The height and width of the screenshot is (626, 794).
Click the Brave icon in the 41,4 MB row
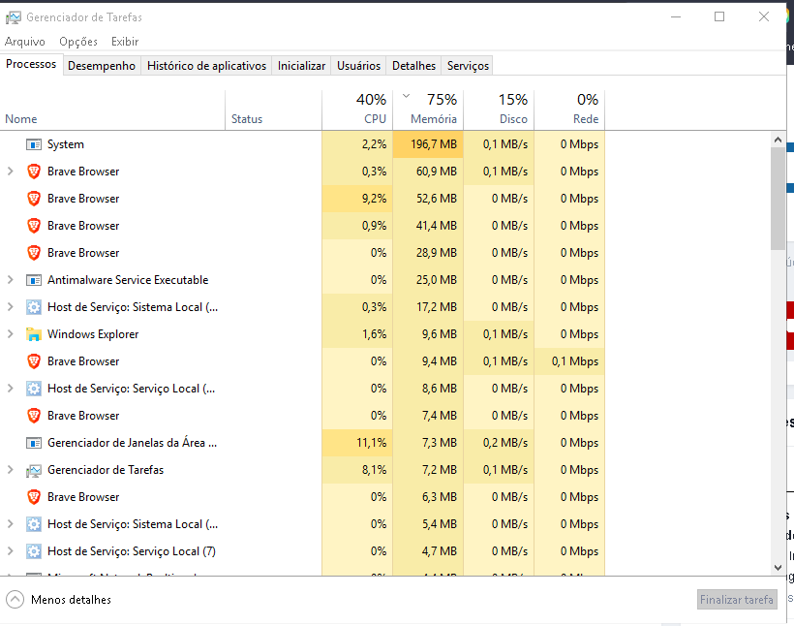point(34,226)
